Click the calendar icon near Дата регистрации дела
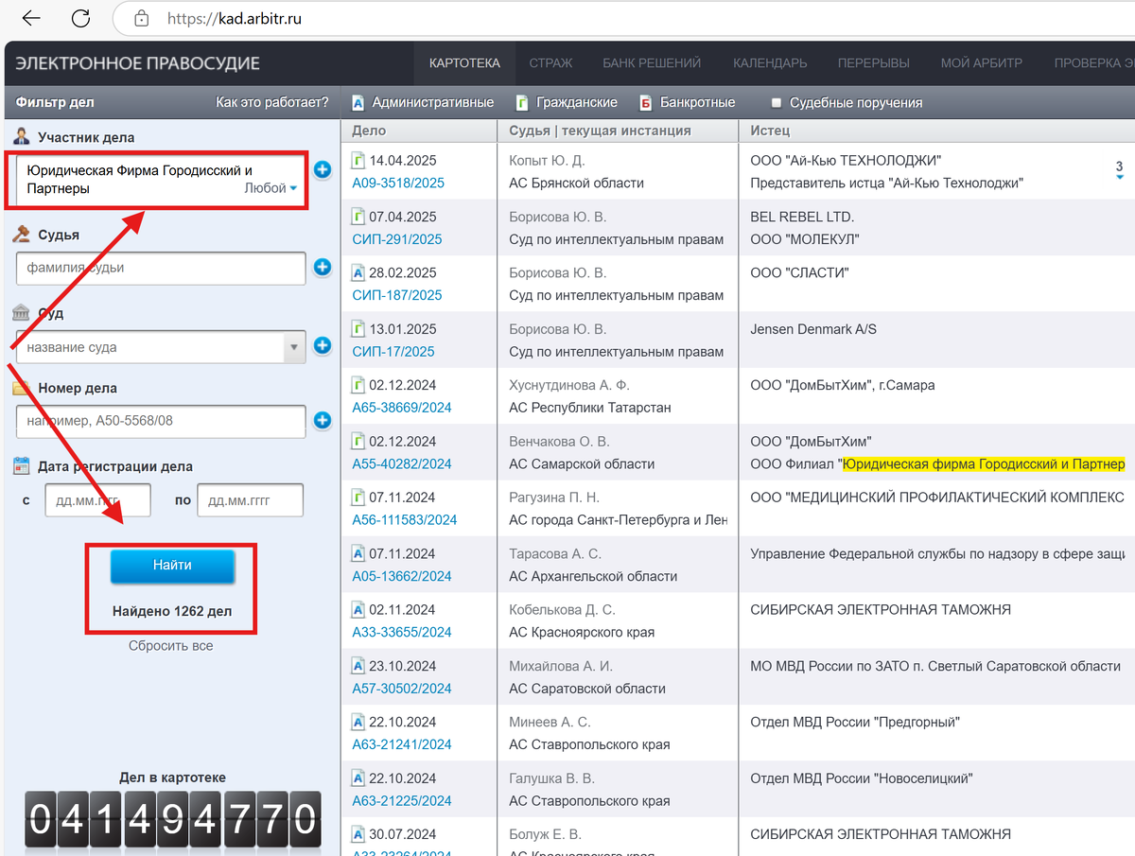 pyautogui.click(x=21, y=465)
